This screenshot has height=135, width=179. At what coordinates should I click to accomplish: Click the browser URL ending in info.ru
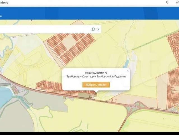(4, 3)
